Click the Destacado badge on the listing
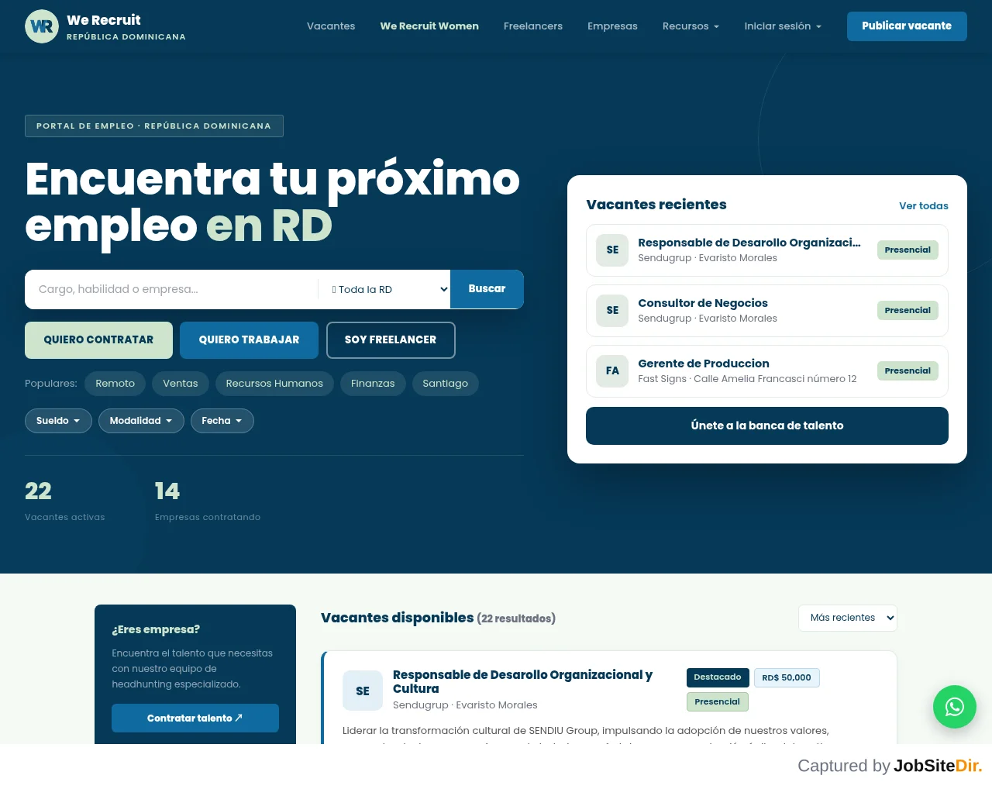The width and height of the screenshot is (992, 789). (x=718, y=677)
